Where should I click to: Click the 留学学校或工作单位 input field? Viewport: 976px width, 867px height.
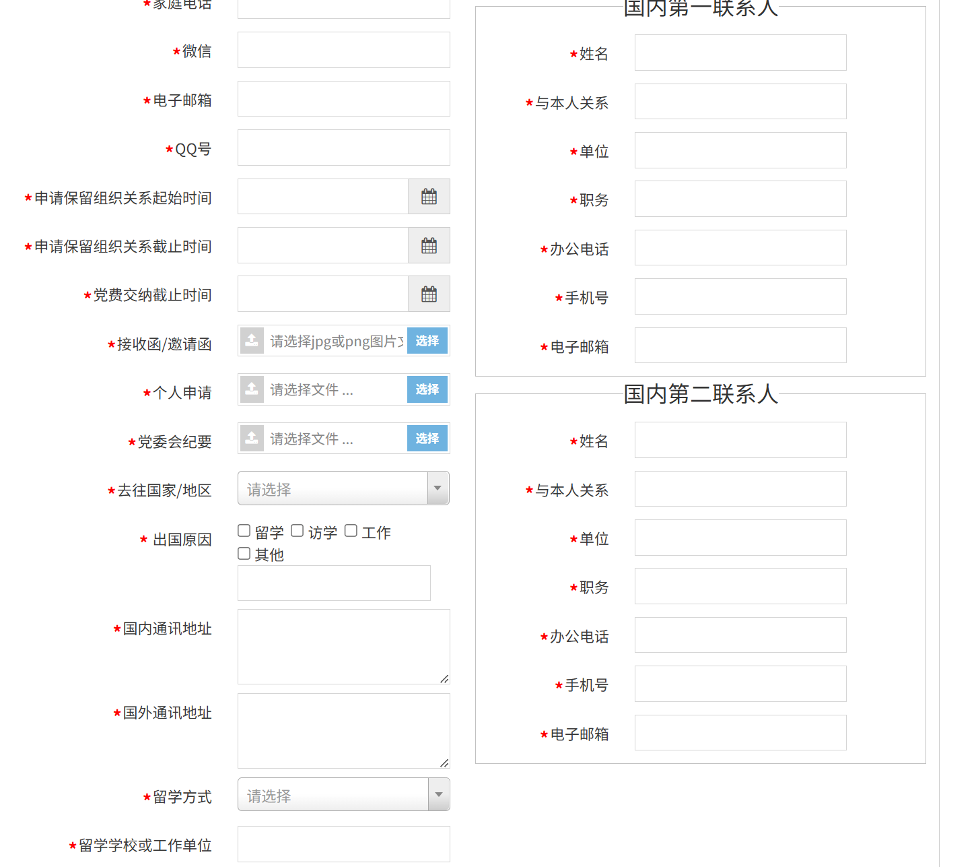(x=343, y=844)
